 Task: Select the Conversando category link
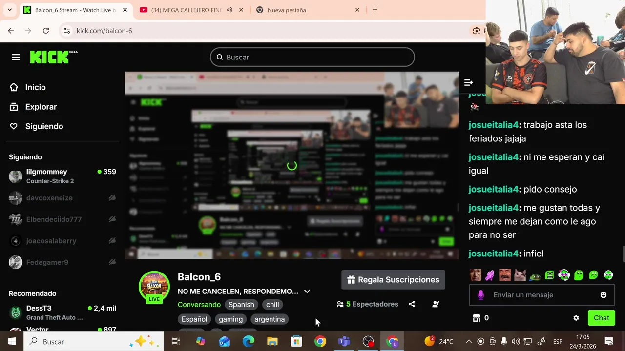pyautogui.click(x=199, y=305)
